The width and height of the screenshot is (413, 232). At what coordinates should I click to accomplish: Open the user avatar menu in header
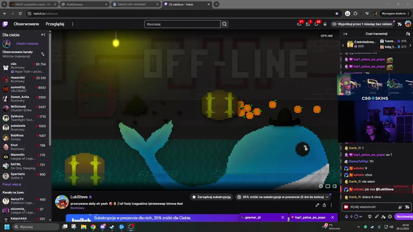click(x=408, y=24)
